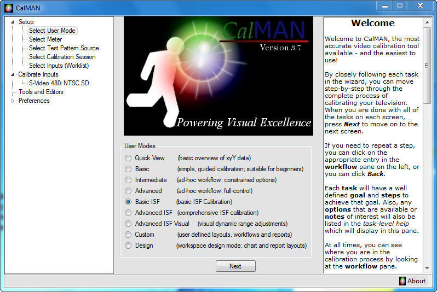Choose the Custom user mode
Image resolution: width=437 pixels, height=292 pixels.
click(128, 235)
